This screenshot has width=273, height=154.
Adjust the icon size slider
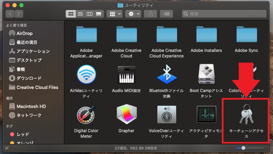[243, 148]
